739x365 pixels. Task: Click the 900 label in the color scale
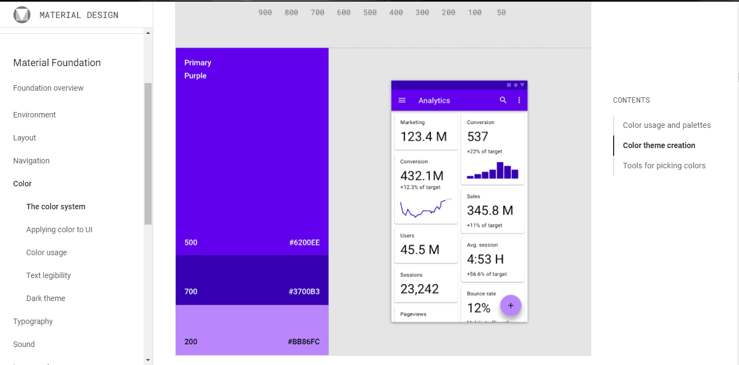(265, 12)
